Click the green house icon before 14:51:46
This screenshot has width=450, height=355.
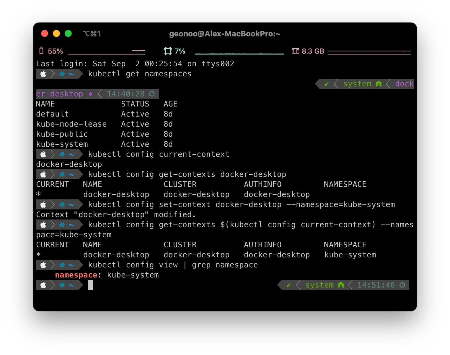point(341,285)
